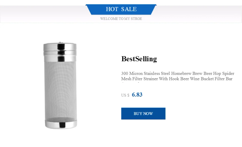The height and width of the screenshot is (147, 242).
Task: Click the cut-off third line of the description
Action: point(130,82)
